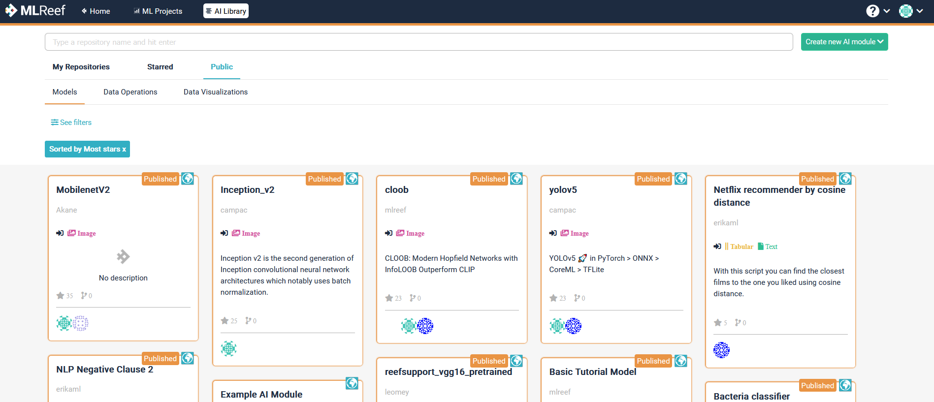Open the Inception_v2 model title
The image size is (934, 402).
click(x=248, y=190)
